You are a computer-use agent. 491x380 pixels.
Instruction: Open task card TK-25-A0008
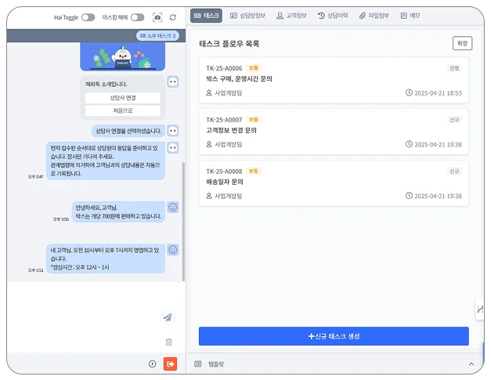coord(334,183)
